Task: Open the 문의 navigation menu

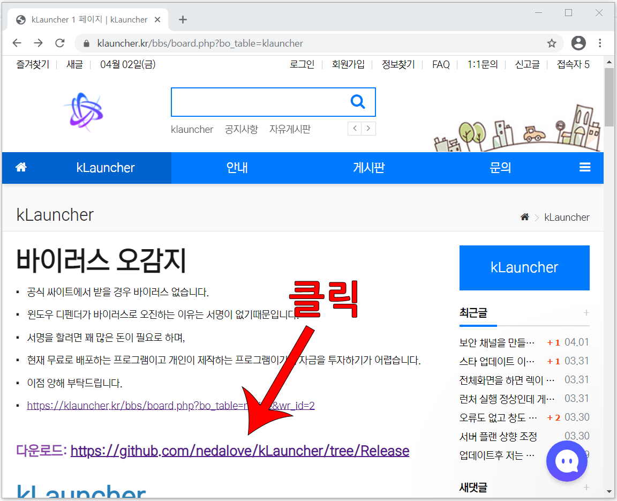Action: (x=500, y=168)
